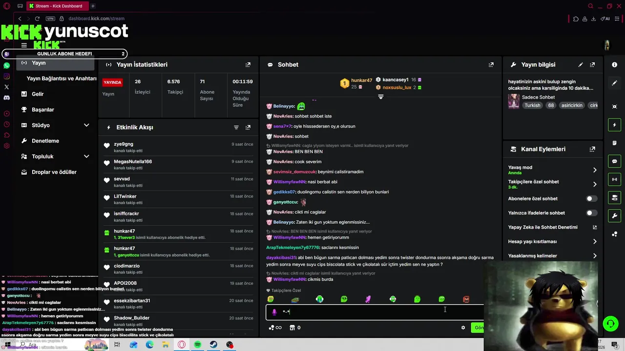Click the Sadece Sohbet category thumbnail
Screen dimensions: 625x351
coord(514,101)
